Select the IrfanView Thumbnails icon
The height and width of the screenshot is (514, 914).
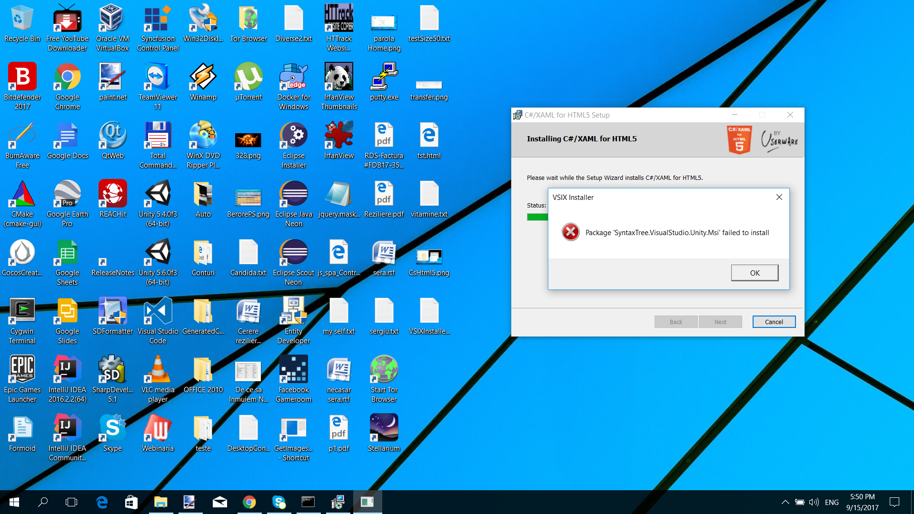click(x=338, y=87)
